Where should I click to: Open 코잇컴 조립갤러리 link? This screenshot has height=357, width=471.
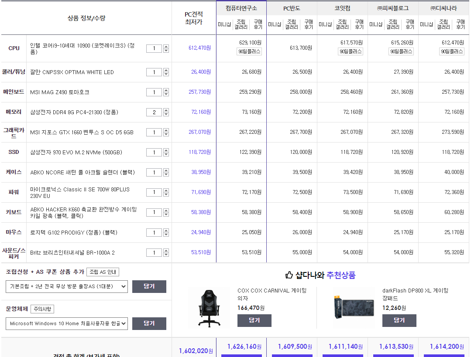pyautogui.click(x=342, y=24)
